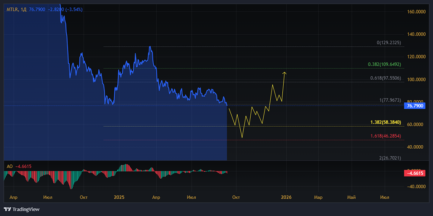Click the 1Д interval label
Viewport: 433px width, 216px height.
click(24, 10)
